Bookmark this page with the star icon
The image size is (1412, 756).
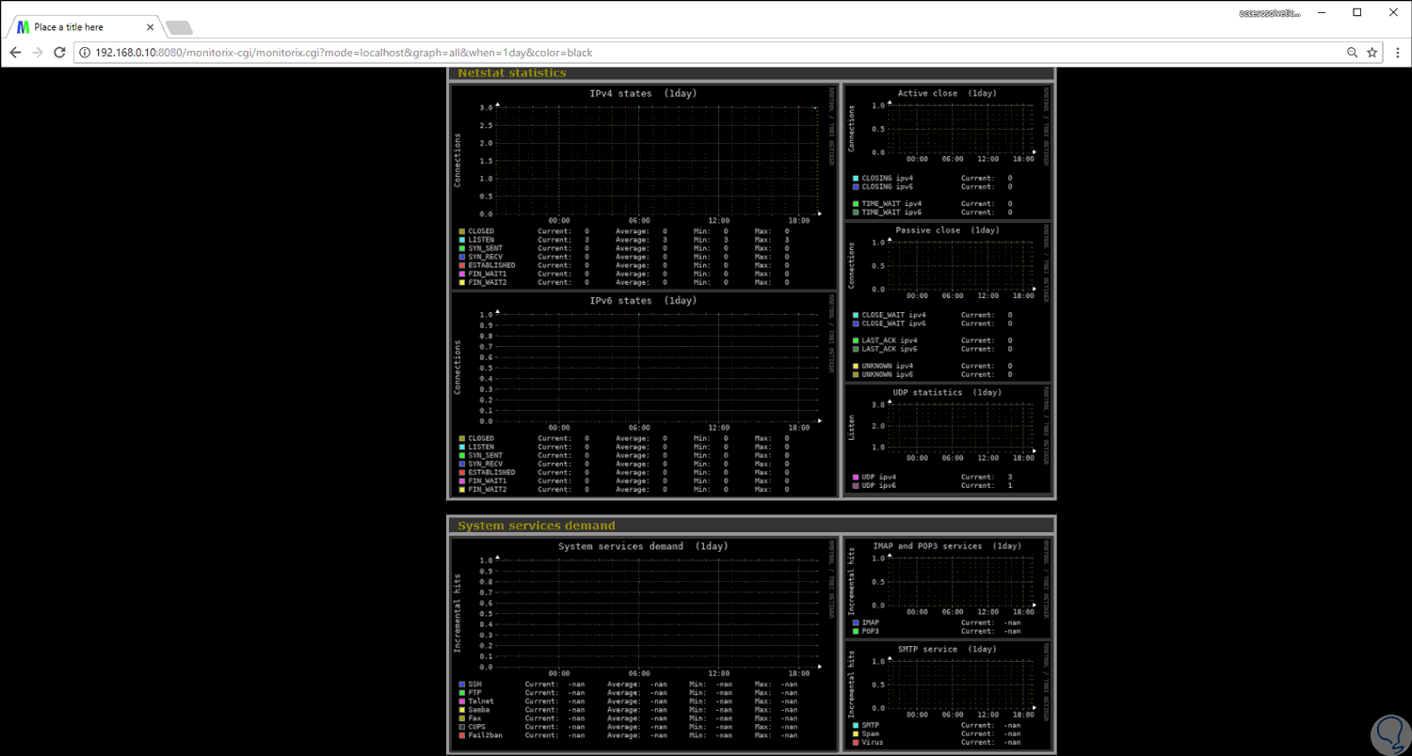pyautogui.click(x=1372, y=53)
